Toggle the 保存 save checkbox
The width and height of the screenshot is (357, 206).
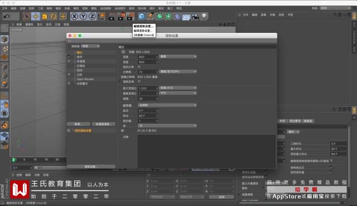pyautogui.click(x=69, y=57)
